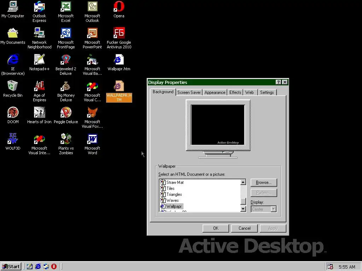Open the Settings tab
This screenshot has width=362, height=271.
coord(267,92)
